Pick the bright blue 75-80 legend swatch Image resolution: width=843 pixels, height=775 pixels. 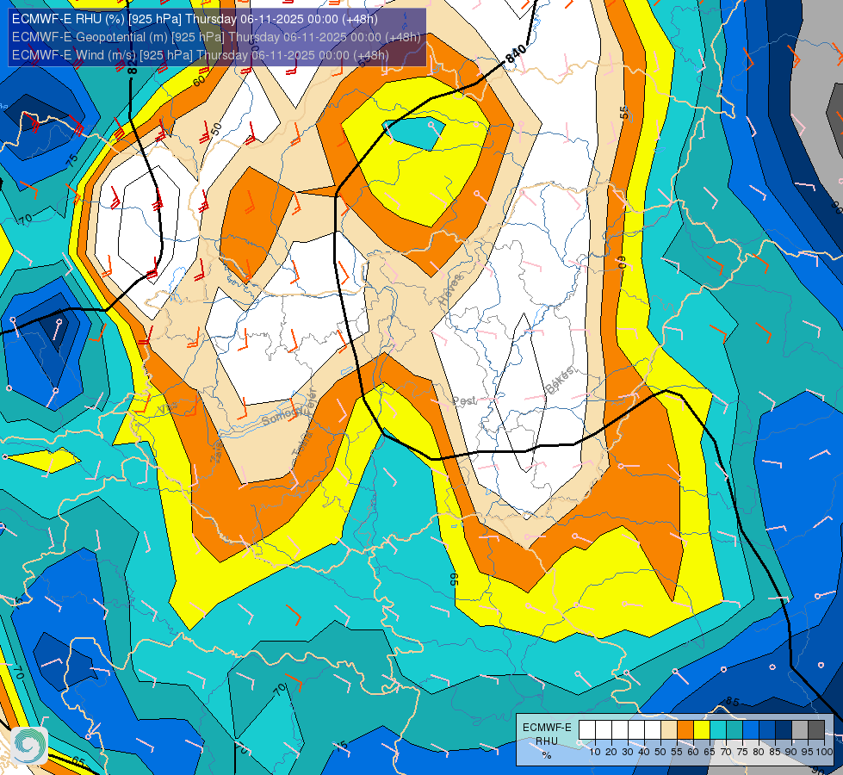751,729
